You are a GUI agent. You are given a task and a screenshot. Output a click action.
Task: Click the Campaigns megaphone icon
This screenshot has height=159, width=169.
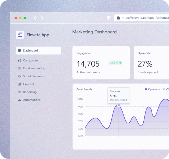coord(20,60)
